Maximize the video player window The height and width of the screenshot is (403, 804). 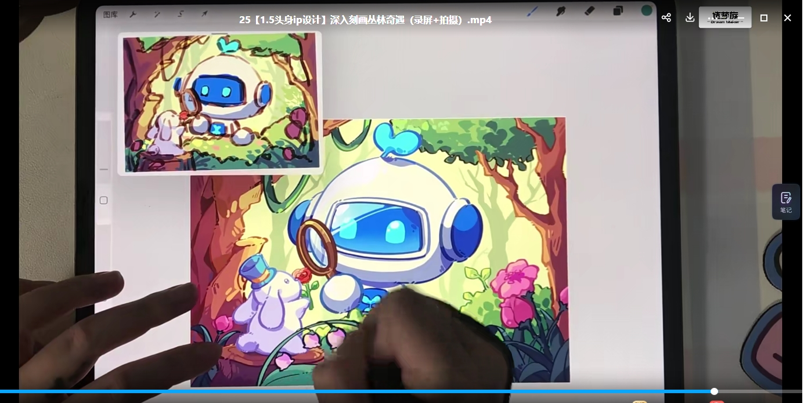click(x=764, y=18)
